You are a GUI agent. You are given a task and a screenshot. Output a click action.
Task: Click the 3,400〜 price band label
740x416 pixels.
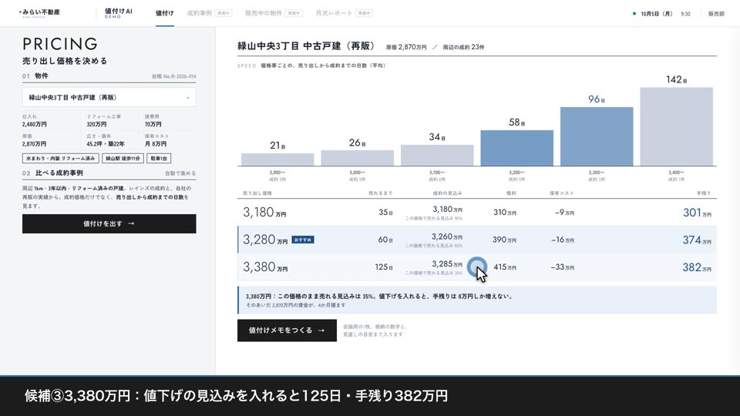(x=676, y=173)
